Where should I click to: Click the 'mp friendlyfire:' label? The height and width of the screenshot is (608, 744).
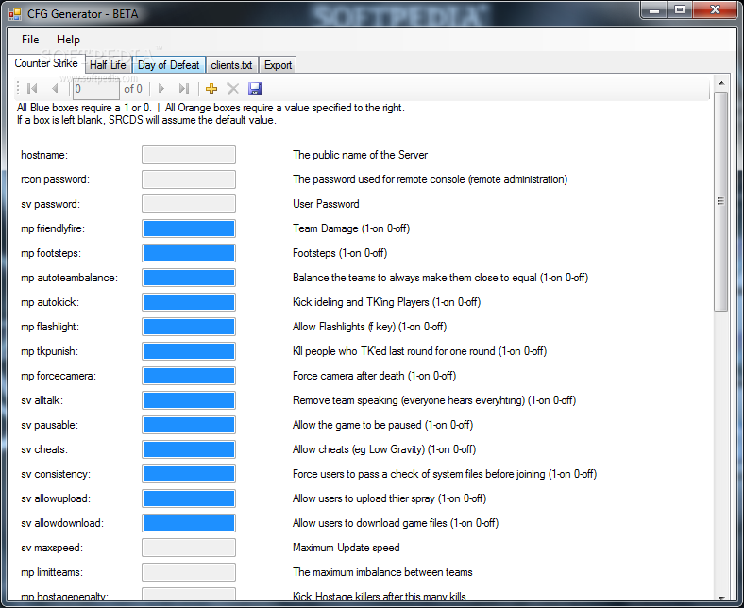coord(53,228)
